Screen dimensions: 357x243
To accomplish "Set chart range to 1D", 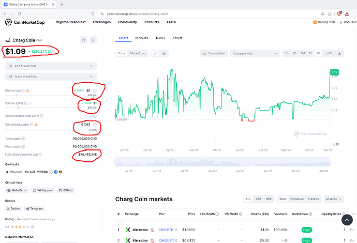I will [287, 53].
